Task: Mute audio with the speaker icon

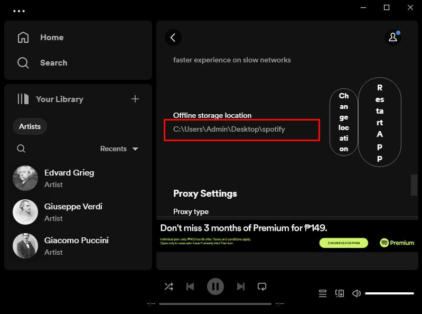Action: [357, 293]
